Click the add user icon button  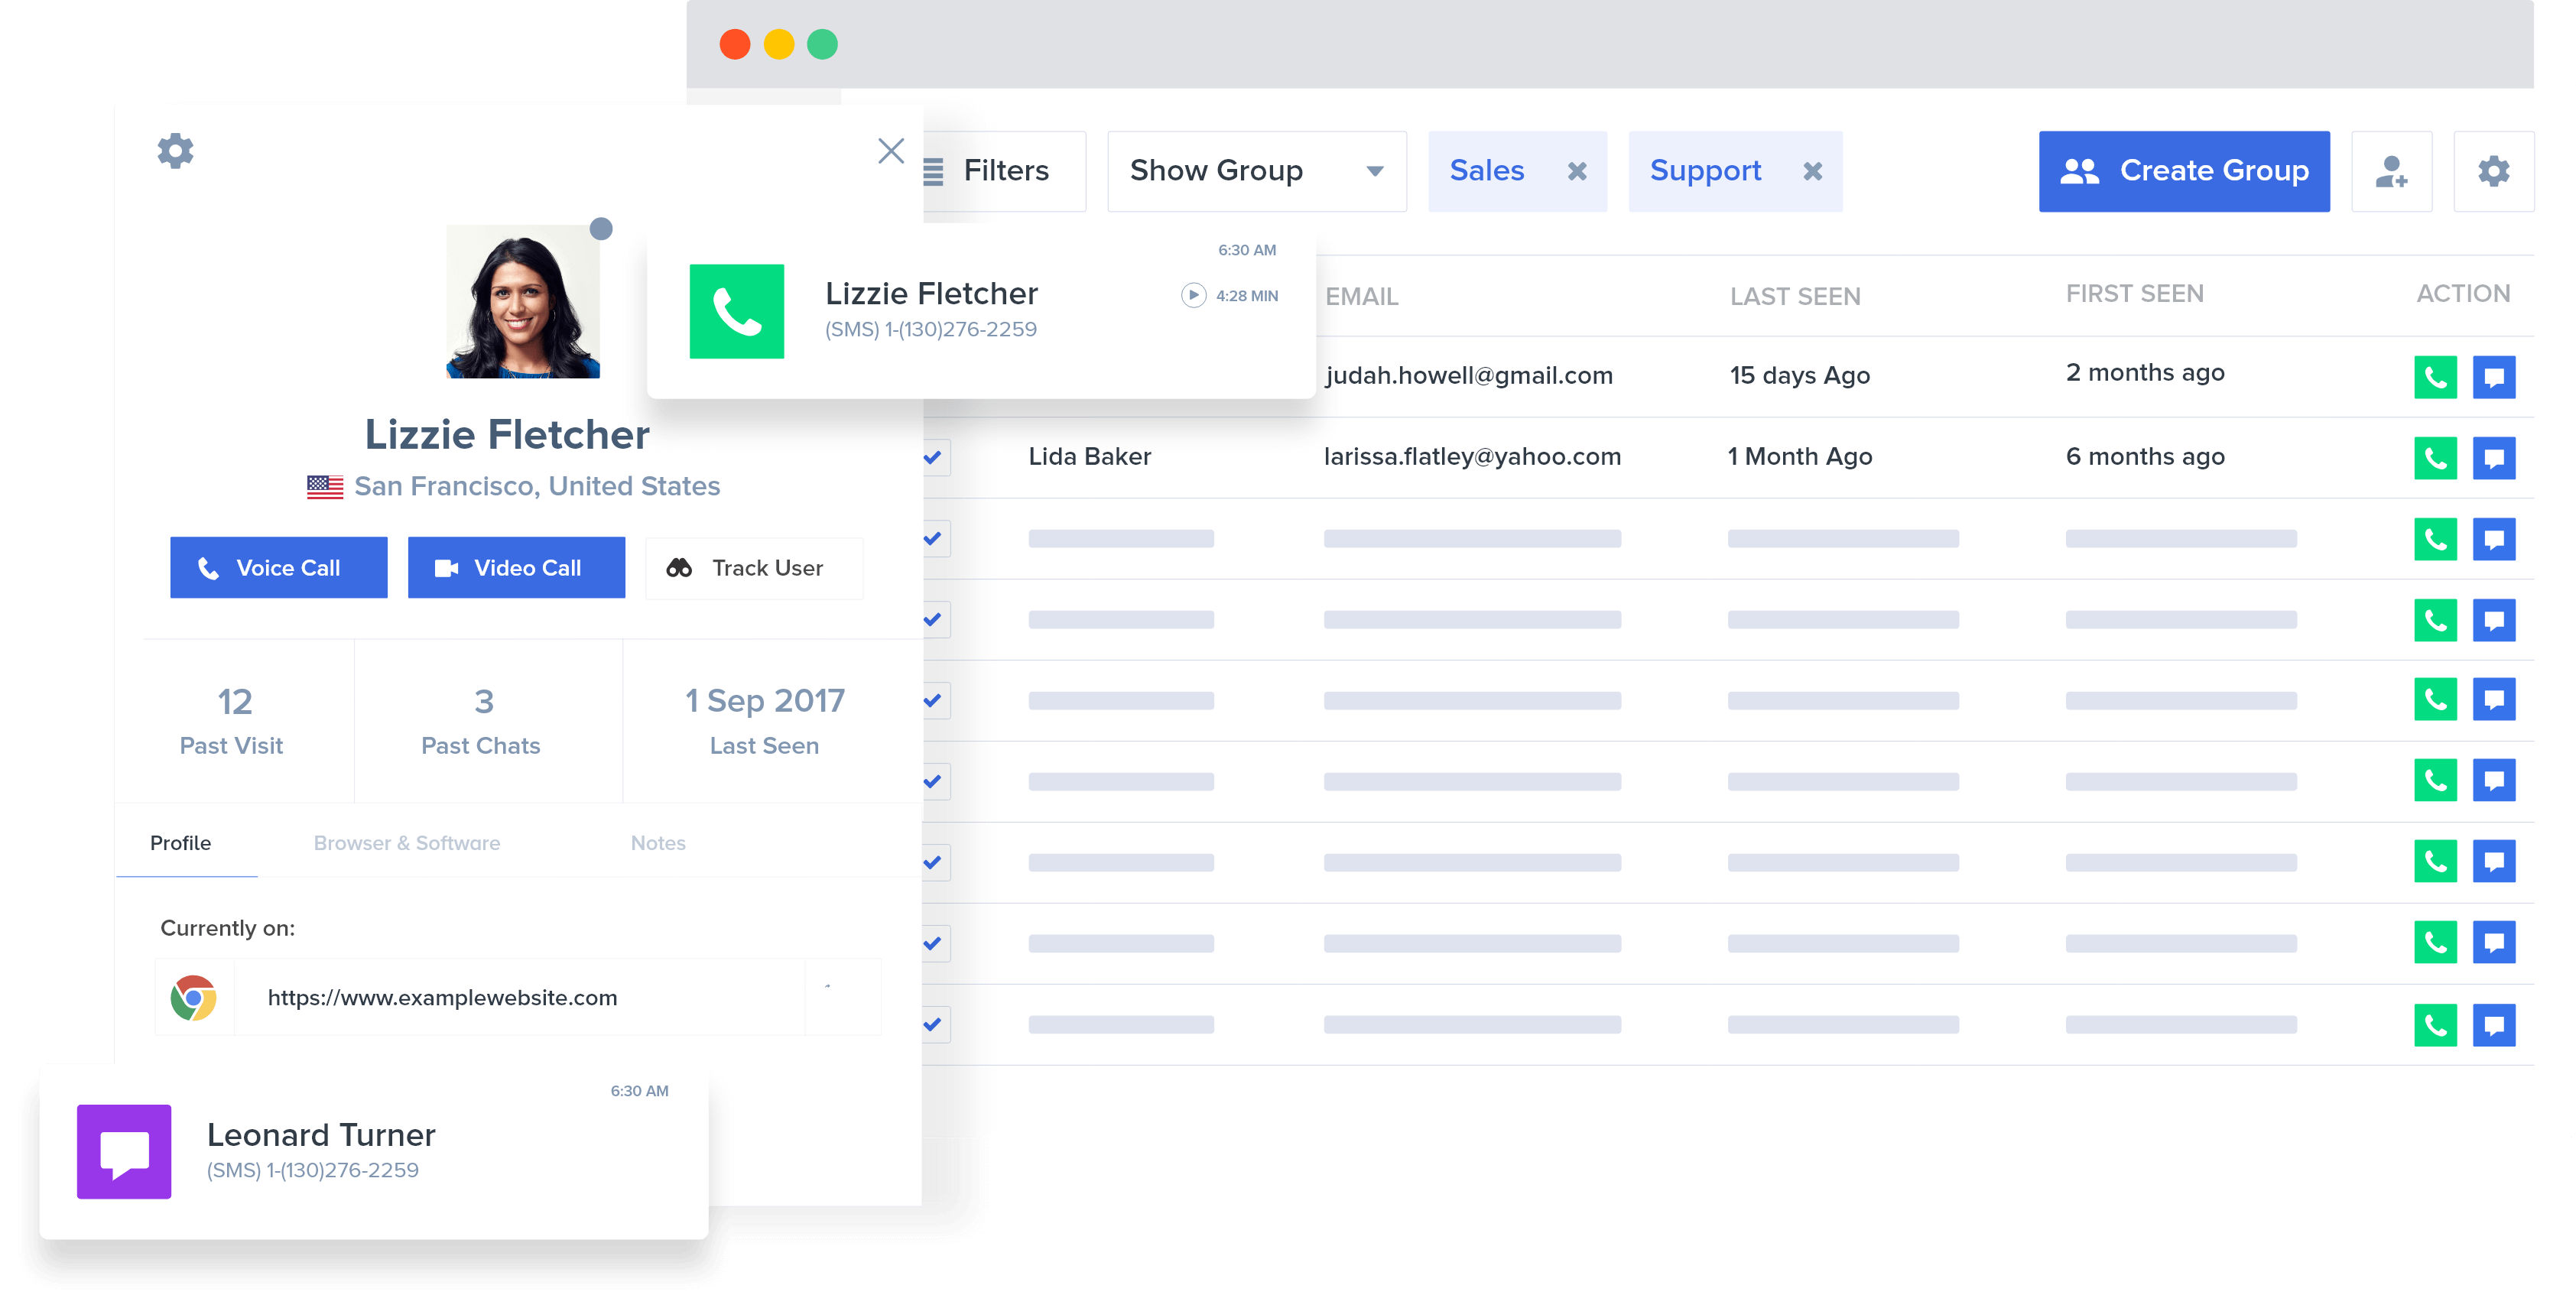[2392, 171]
